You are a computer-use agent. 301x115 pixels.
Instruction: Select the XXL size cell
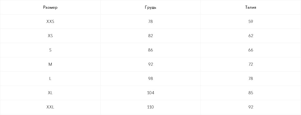tap(50, 107)
